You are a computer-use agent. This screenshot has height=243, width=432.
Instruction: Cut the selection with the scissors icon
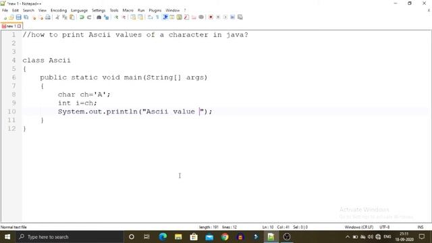tap(57, 18)
